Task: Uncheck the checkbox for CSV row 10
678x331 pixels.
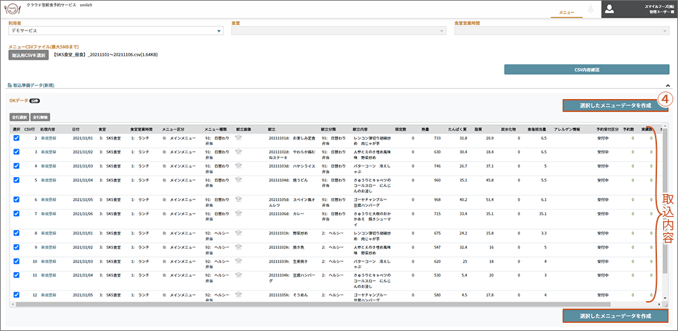Action: tap(16, 261)
